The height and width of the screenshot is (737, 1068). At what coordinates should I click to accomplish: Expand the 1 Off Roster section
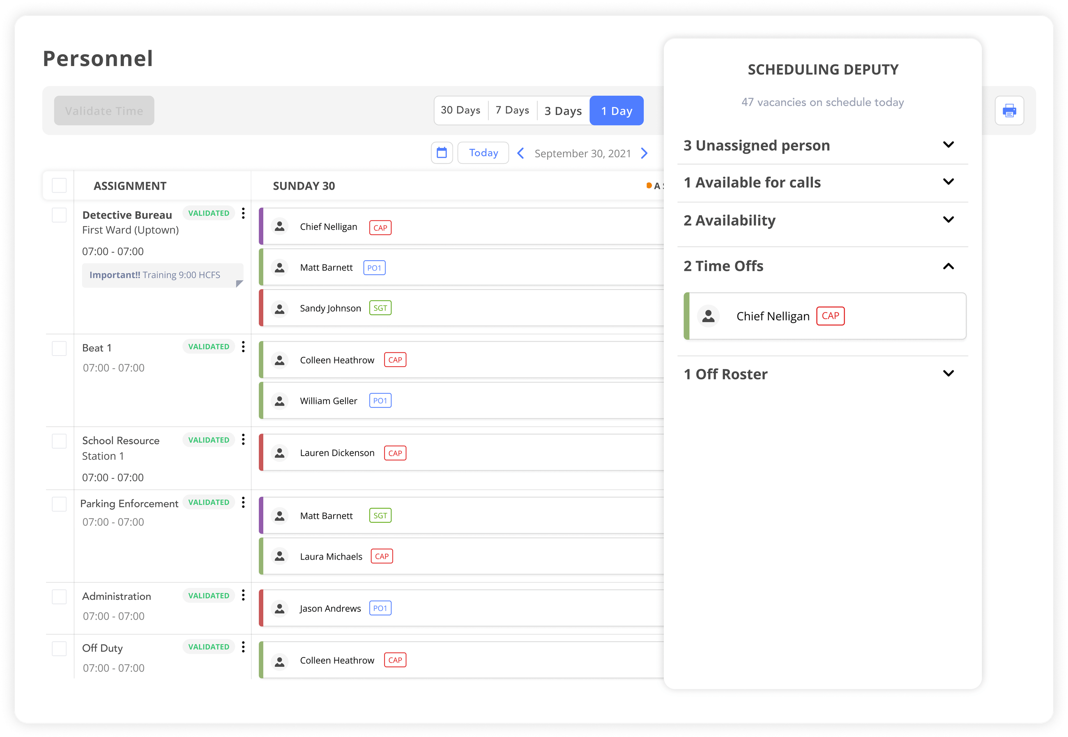(x=948, y=374)
